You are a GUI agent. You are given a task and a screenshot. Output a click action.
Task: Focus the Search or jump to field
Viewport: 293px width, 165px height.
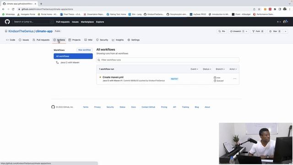tap(33, 22)
